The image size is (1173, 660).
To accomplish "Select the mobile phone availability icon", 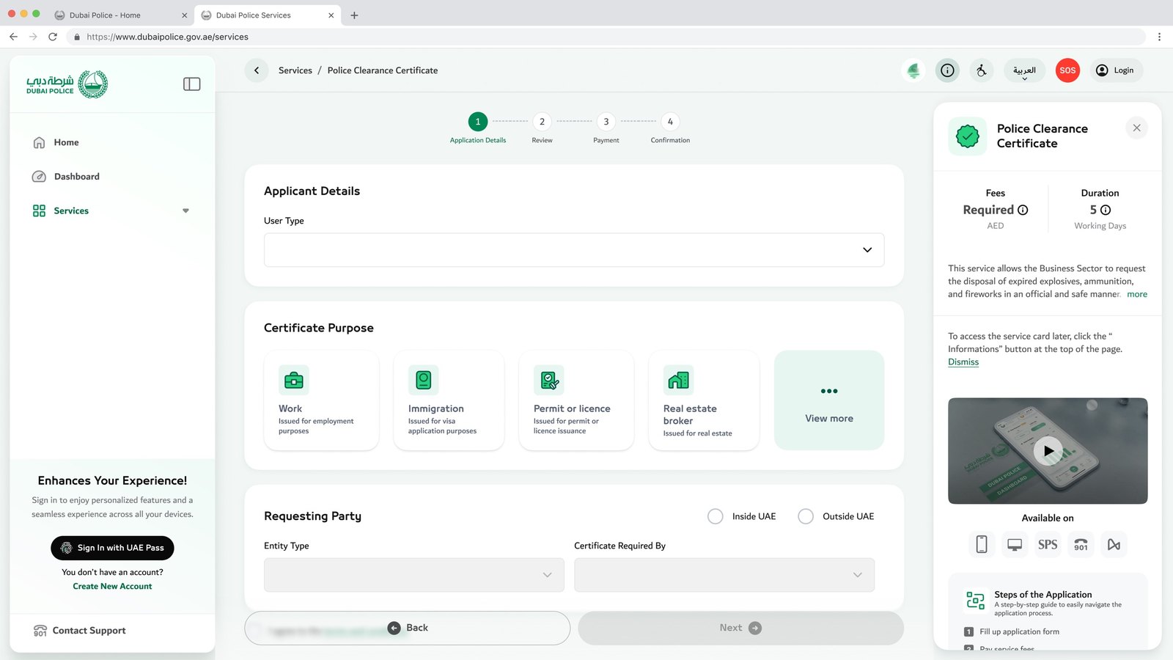I will point(982,544).
